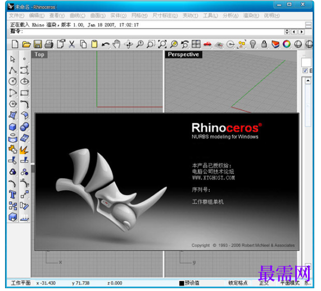Click the 预设值 layer button in status bar
The height and width of the screenshot is (291, 321).
click(x=189, y=283)
